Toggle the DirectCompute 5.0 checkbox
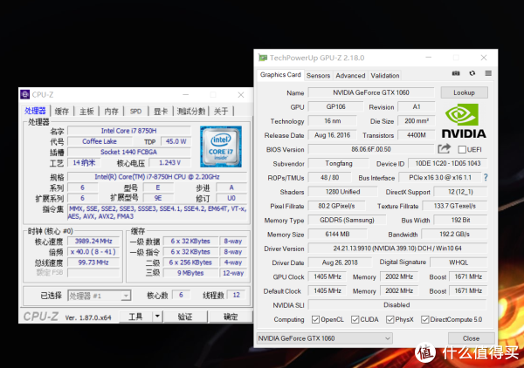 [424, 320]
